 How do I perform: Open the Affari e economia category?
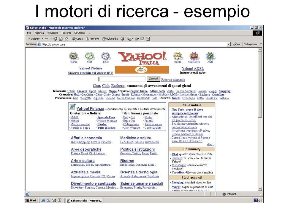86,138
